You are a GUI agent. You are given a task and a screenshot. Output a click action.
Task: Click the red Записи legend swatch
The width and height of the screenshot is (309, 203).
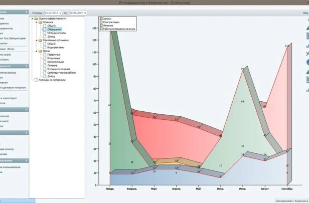101,18
